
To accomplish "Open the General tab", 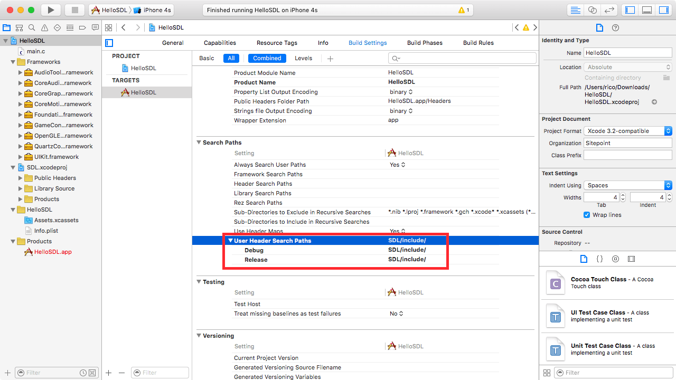I will point(173,43).
